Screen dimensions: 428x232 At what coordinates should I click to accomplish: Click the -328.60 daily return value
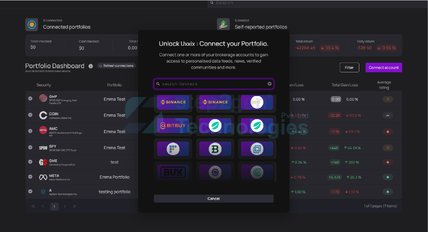[364, 48]
